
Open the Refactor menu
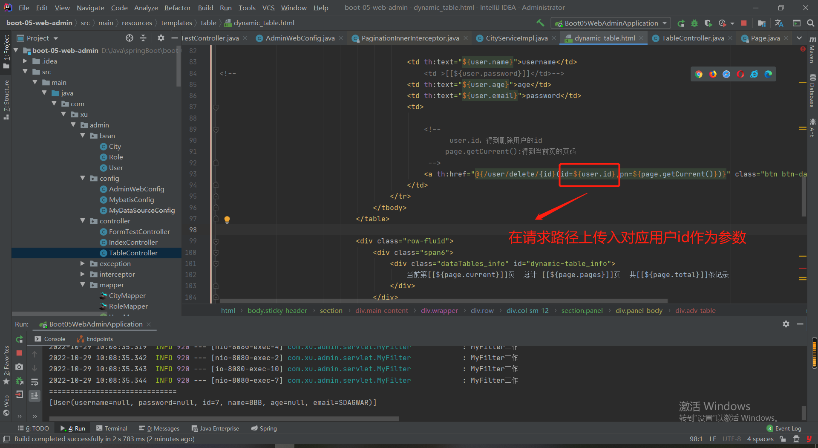[177, 8]
